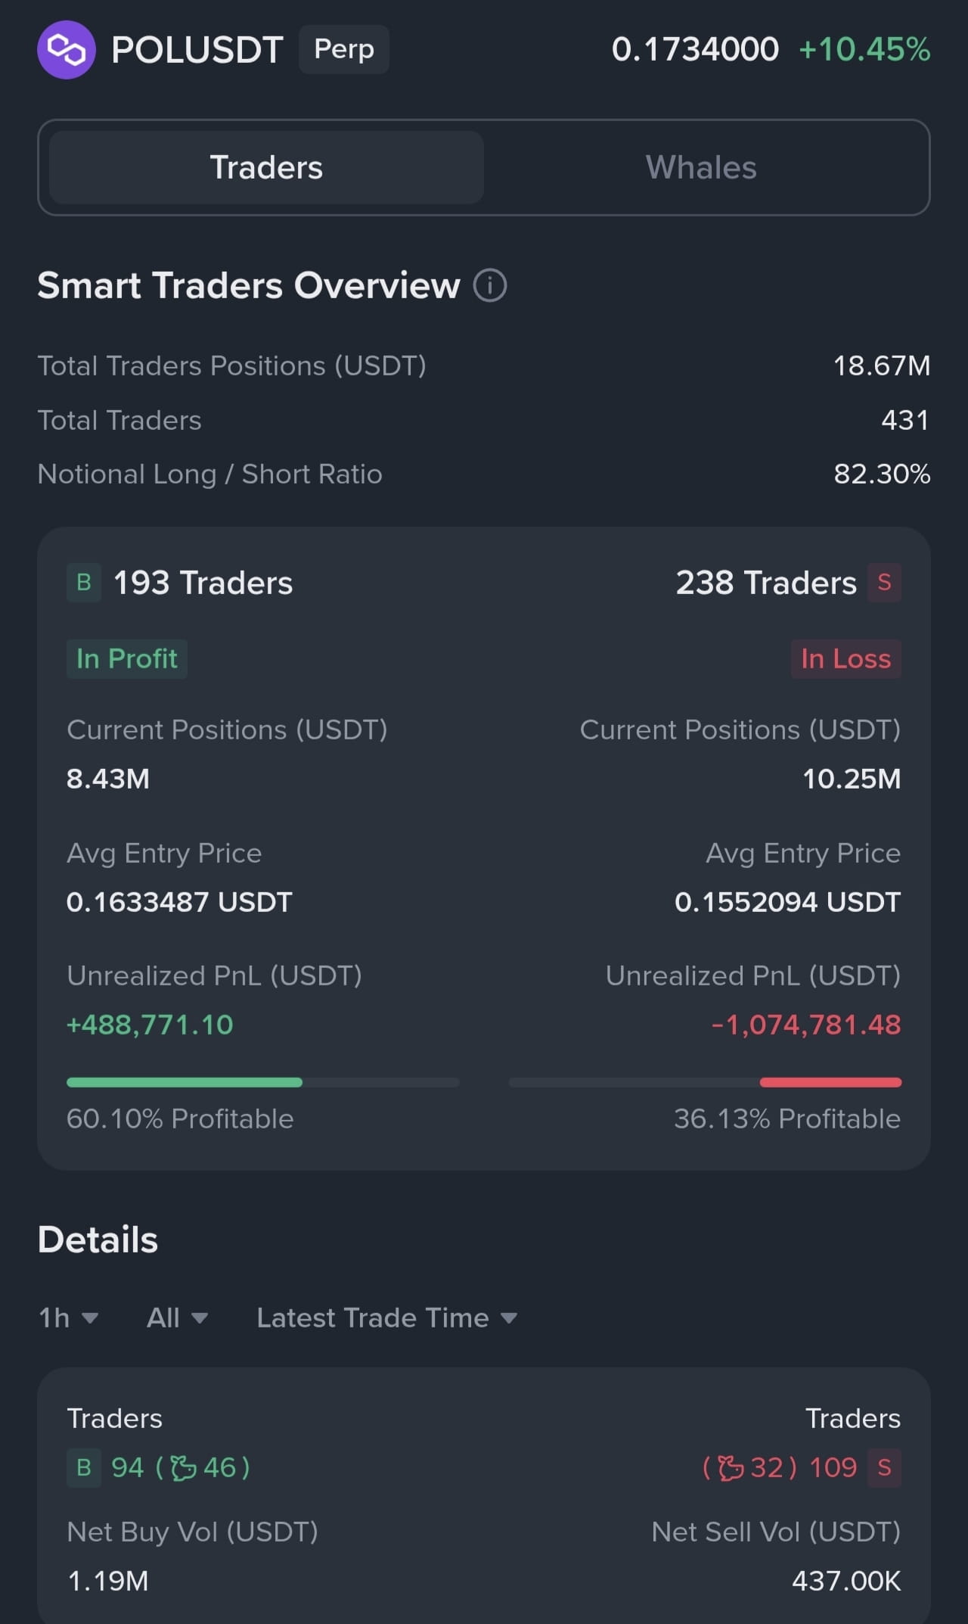Image resolution: width=968 pixels, height=1624 pixels.
Task: Tap the POLUSDT pair name
Action: (x=197, y=50)
